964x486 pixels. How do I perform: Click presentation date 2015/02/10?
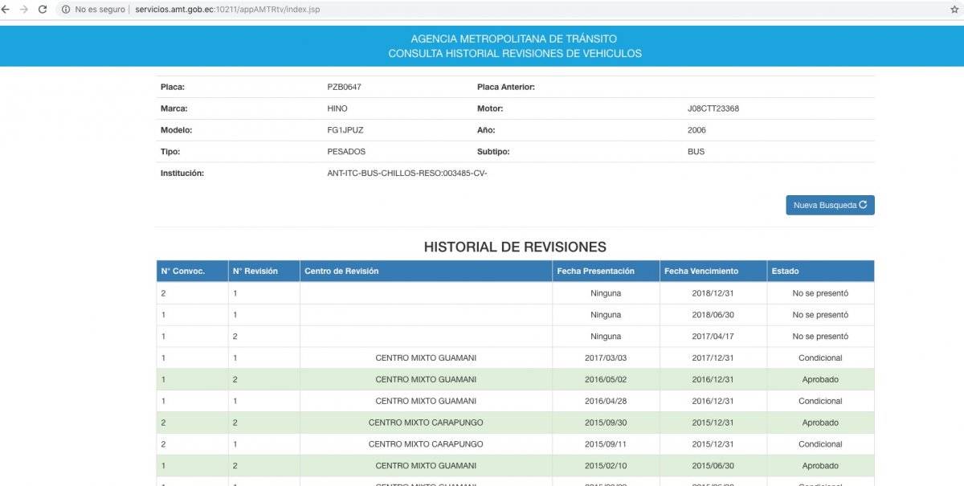606,466
